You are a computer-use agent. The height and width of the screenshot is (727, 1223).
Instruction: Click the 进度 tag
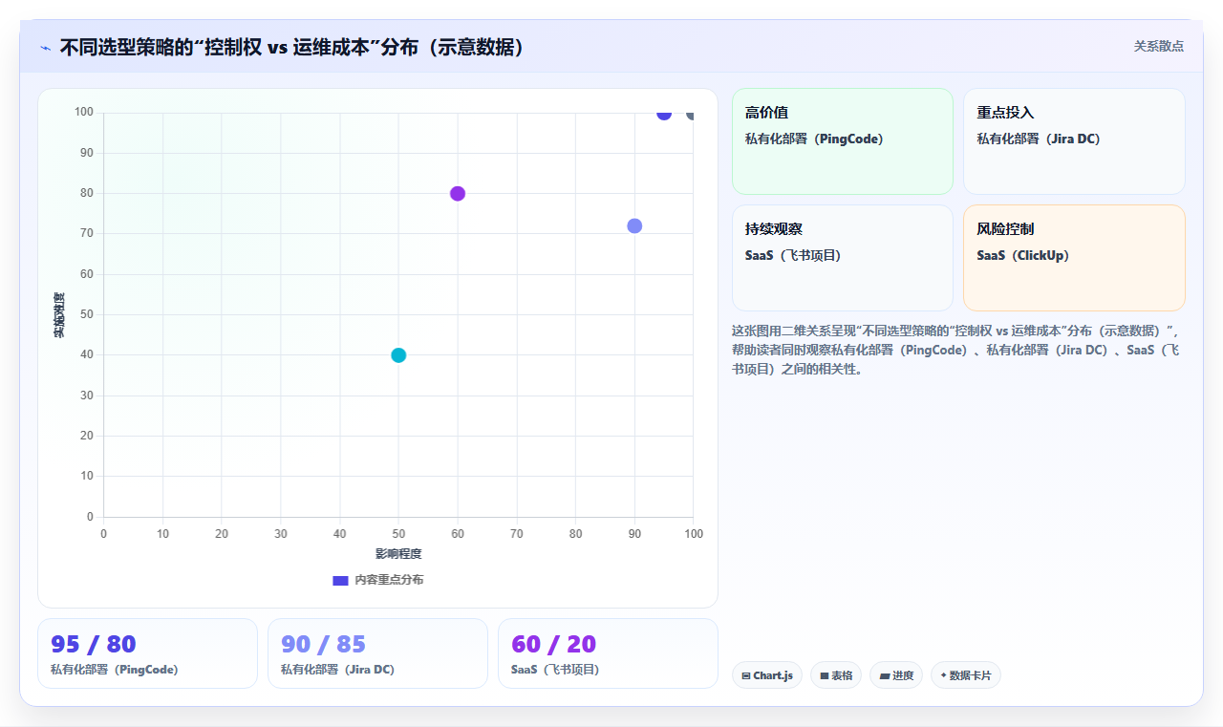[896, 675]
